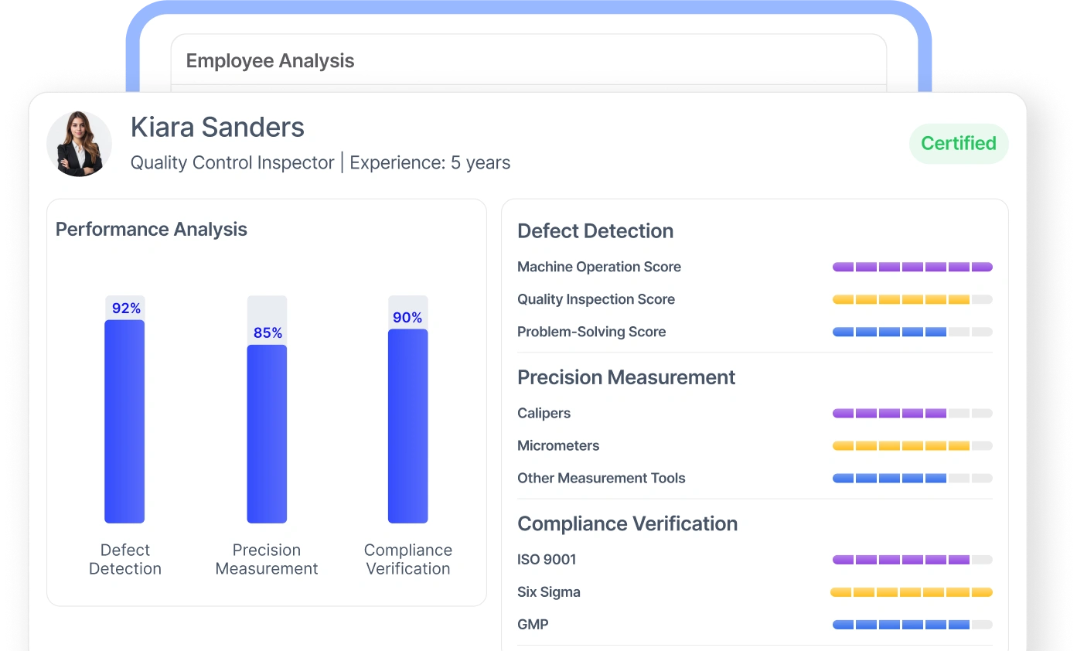The width and height of the screenshot is (1077, 651).
Task: Click the 90% value label
Action: pyautogui.click(x=407, y=318)
